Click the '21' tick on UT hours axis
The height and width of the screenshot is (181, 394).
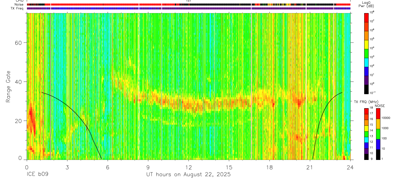pyautogui.click(x=310, y=167)
